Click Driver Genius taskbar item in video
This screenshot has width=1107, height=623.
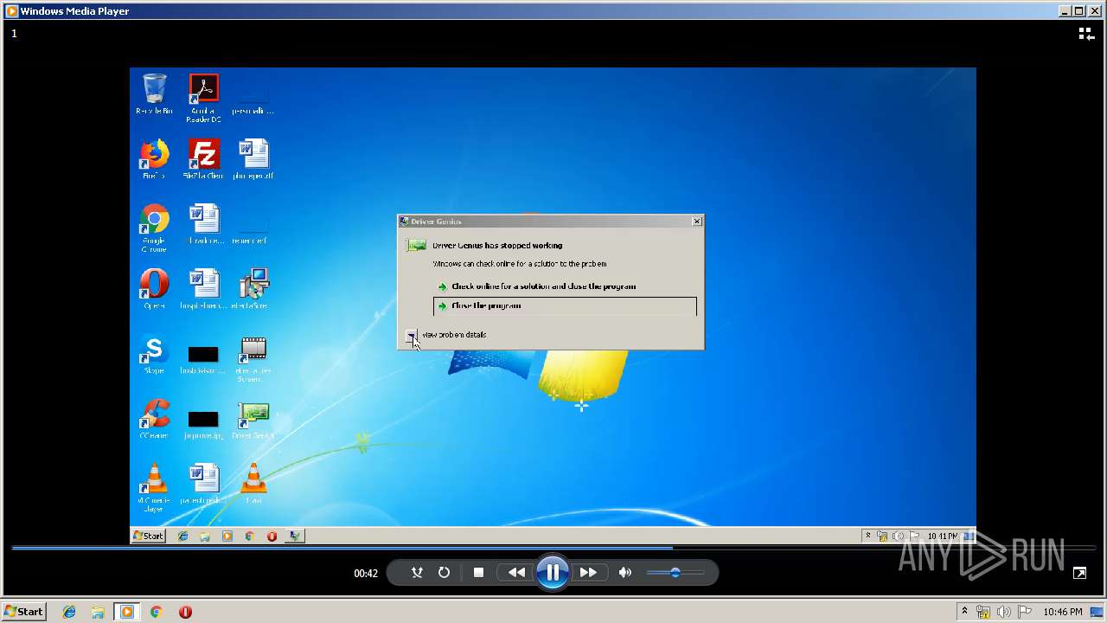click(x=295, y=536)
